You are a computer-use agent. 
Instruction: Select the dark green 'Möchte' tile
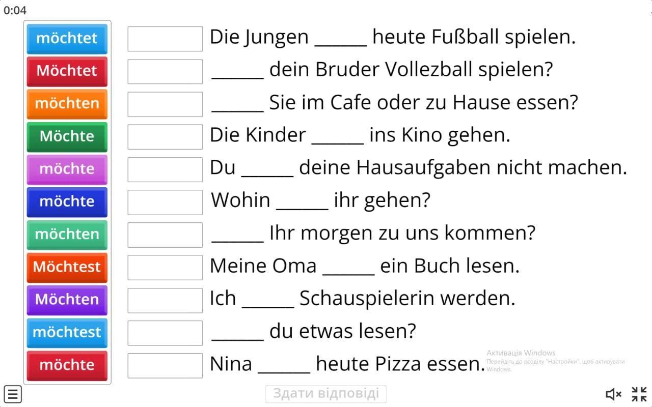pyautogui.click(x=67, y=137)
